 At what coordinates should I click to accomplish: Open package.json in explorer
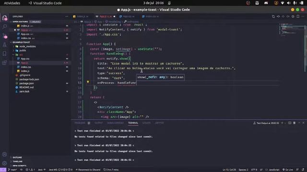click(x=26, y=83)
